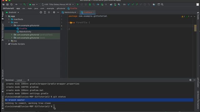Click the yellow marker on editor scrollbar
200x112 pixels.
(x=195, y=28)
